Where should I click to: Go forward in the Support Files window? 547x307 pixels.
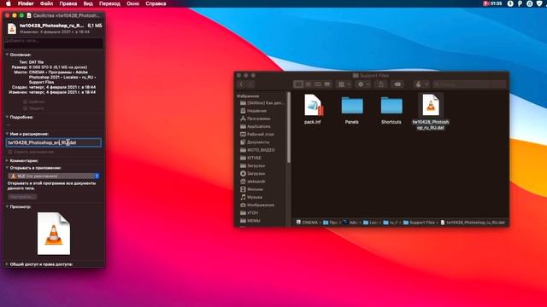(x=250, y=84)
